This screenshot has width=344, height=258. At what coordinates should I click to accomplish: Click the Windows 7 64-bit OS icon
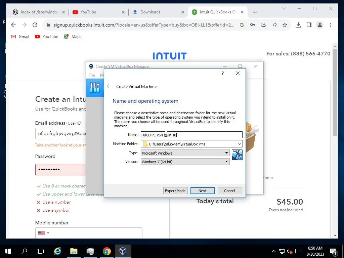pos(237,155)
